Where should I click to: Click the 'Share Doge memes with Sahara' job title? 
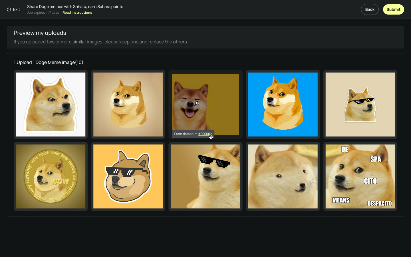[75, 7]
